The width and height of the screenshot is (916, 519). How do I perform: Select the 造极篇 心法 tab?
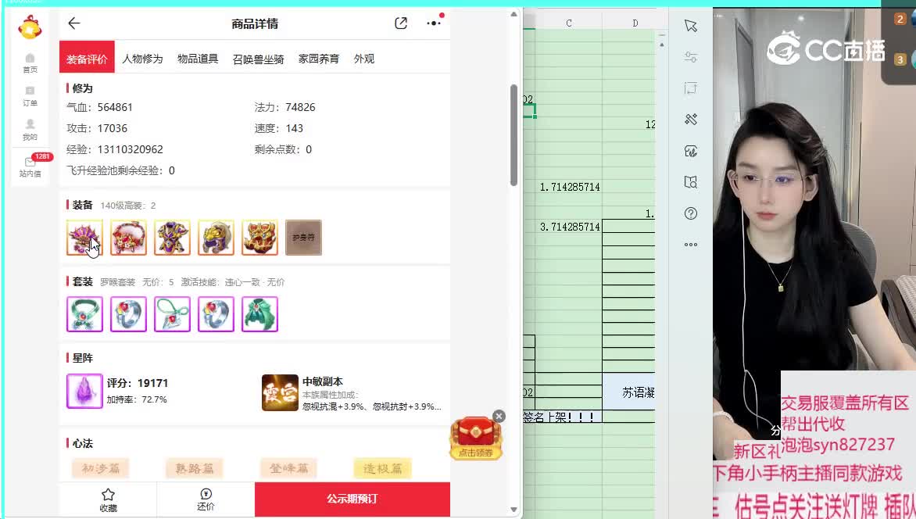pyautogui.click(x=383, y=468)
